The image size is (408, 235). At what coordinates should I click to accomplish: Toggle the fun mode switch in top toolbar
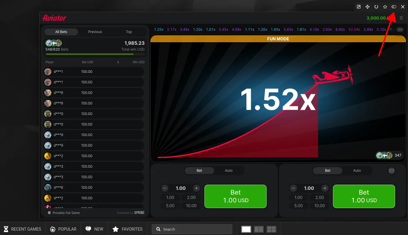click(x=394, y=7)
